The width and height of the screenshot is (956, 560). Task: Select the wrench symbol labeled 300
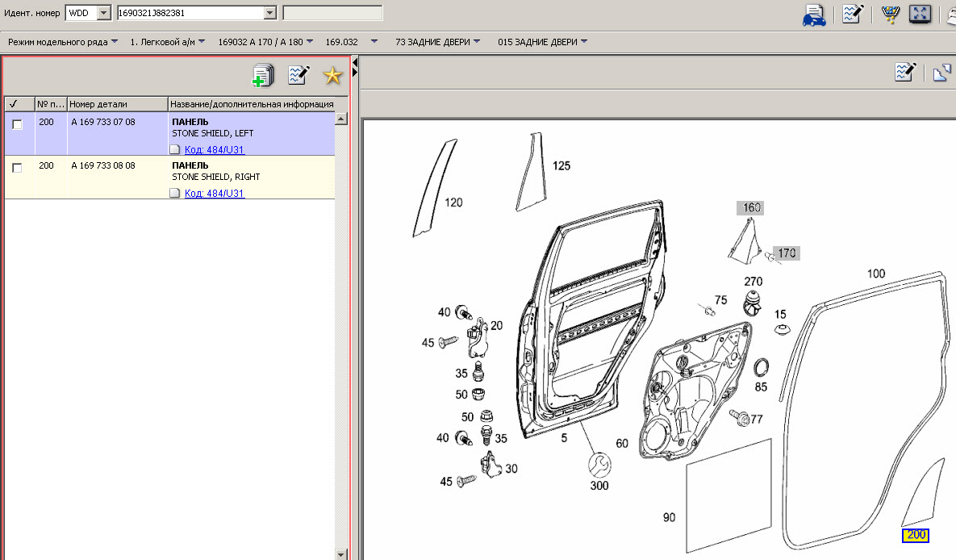click(599, 464)
